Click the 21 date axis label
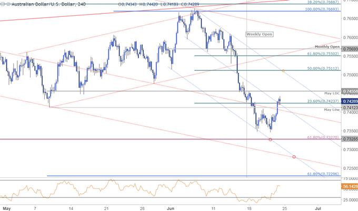 [x=106, y=208]
